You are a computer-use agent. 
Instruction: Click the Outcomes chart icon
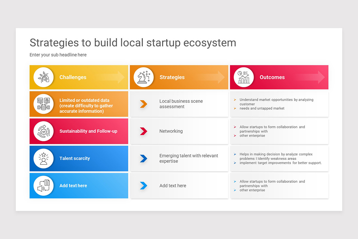coord(244,77)
